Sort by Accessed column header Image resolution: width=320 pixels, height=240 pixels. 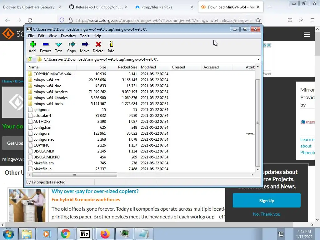tap(217, 67)
